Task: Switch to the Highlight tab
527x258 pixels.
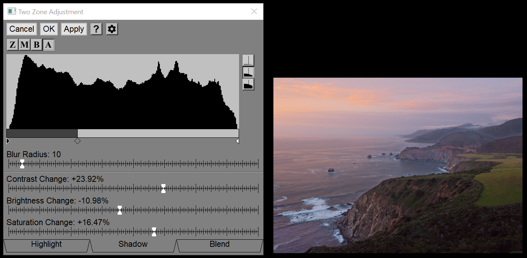Action: [x=47, y=246]
